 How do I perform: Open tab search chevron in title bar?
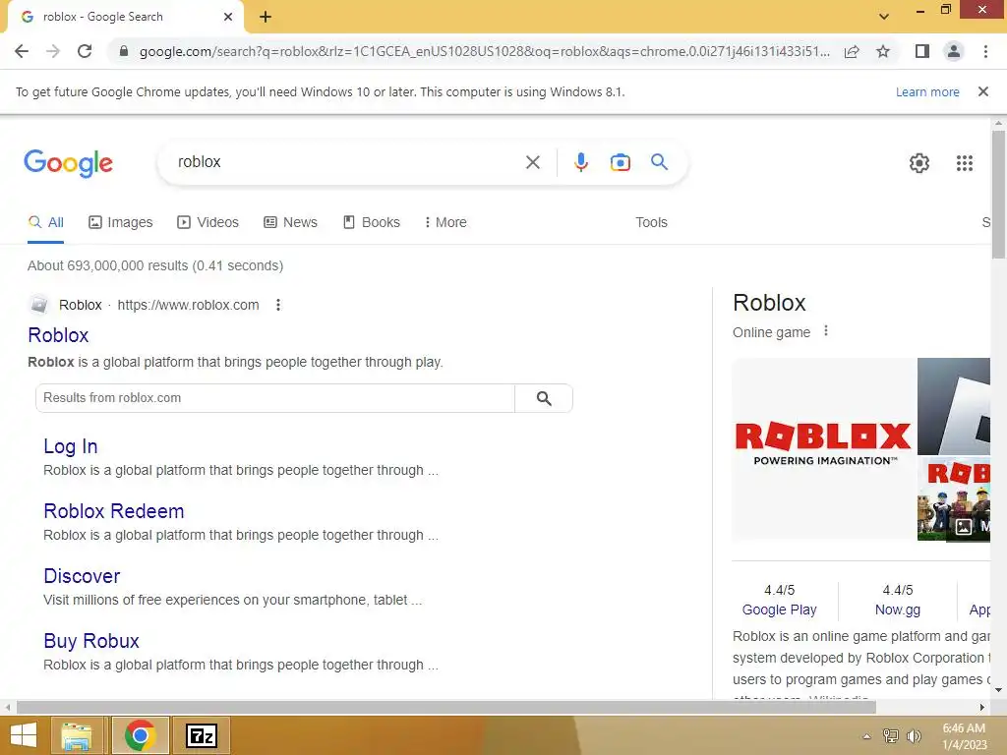(884, 17)
